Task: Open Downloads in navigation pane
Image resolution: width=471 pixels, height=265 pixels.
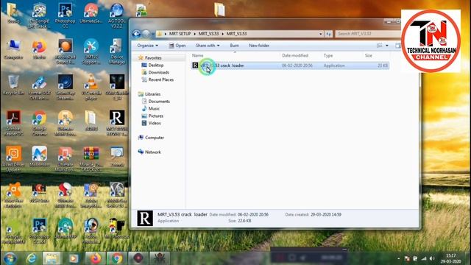Action: point(158,72)
